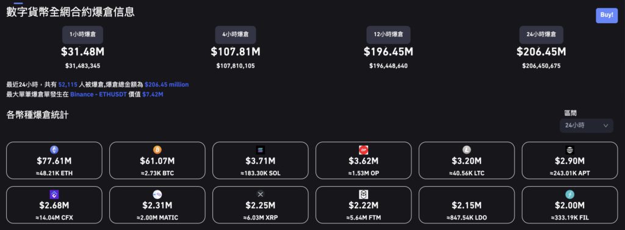Select the 24小時爆倉 tab
The width and height of the screenshot is (625, 230).
click(x=541, y=35)
